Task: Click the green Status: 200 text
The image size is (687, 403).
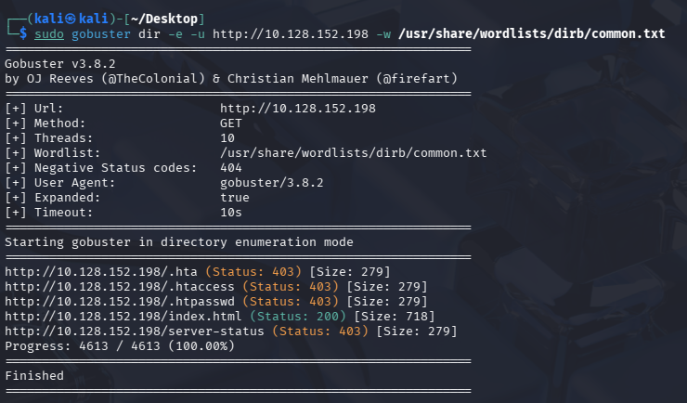Action: tap(298, 317)
